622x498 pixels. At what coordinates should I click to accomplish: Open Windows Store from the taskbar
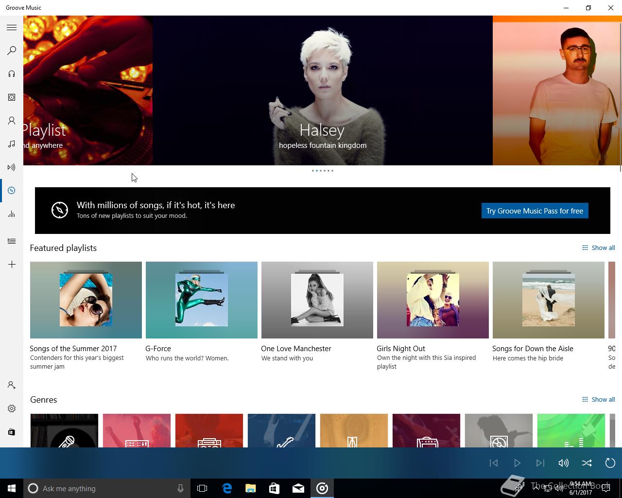point(275,488)
